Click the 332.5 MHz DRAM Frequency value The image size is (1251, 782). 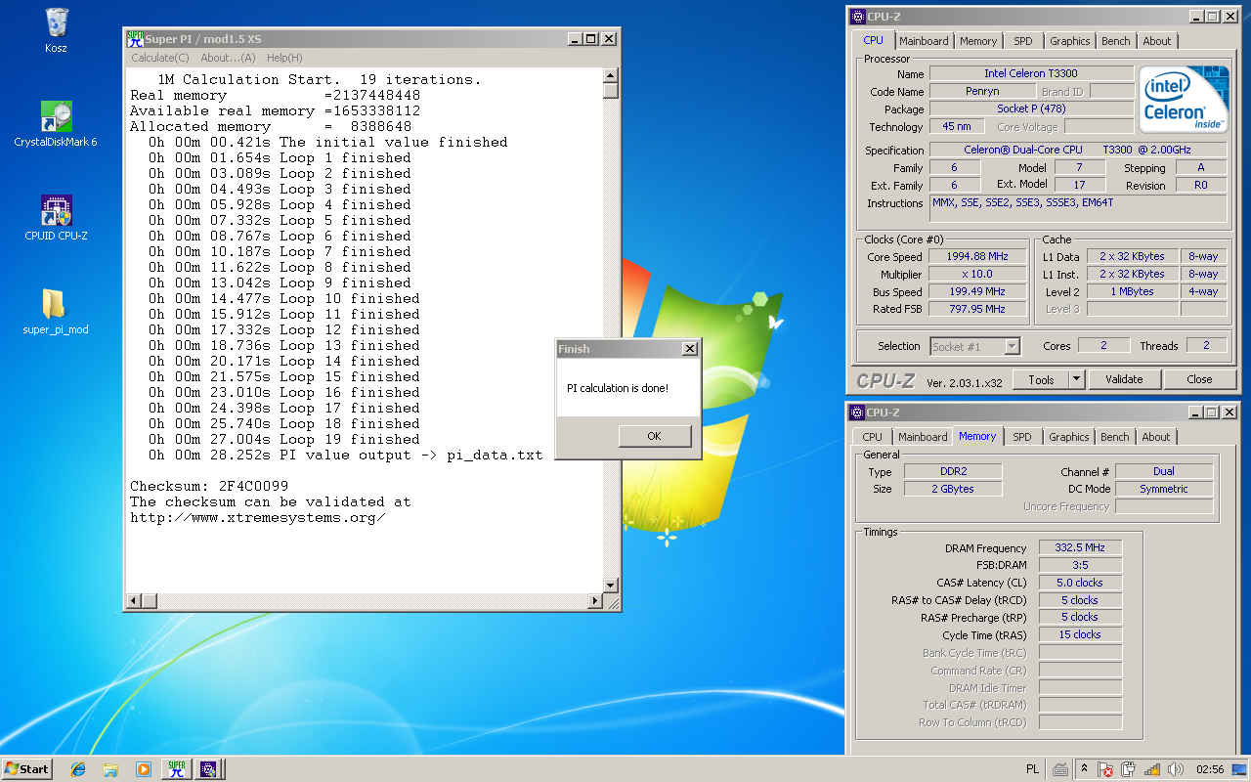point(1080,548)
